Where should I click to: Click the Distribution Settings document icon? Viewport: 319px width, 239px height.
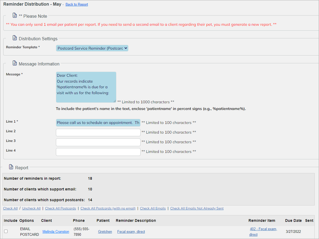pos(15,38)
